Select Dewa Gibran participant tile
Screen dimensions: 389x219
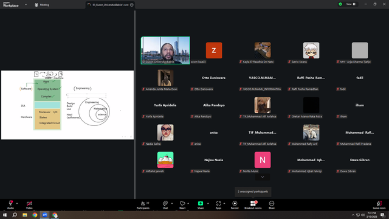(x=360, y=159)
